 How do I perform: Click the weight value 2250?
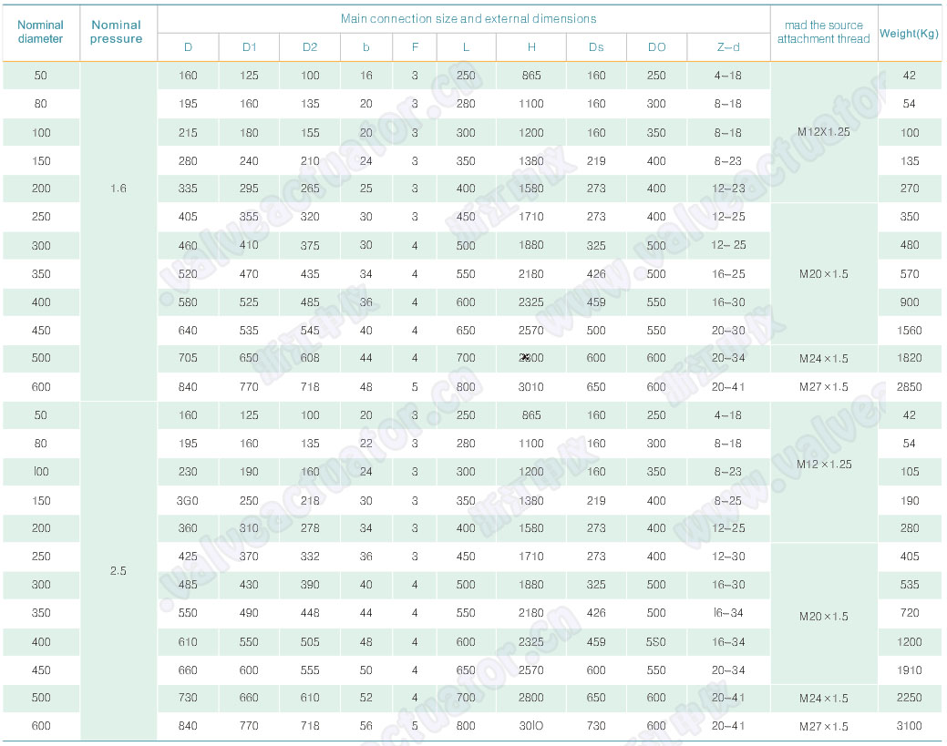[x=909, y=698]
